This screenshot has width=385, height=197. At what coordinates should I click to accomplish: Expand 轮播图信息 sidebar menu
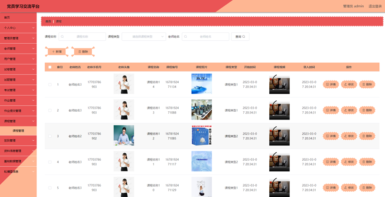click(18, 171)
